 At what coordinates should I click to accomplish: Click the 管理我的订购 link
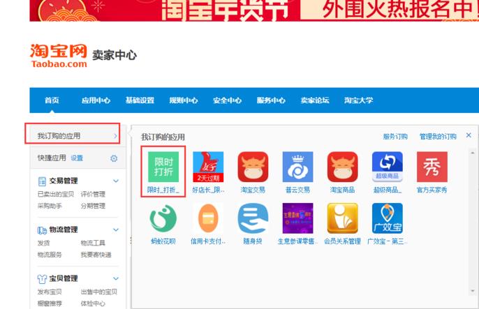tap(438, 137)
